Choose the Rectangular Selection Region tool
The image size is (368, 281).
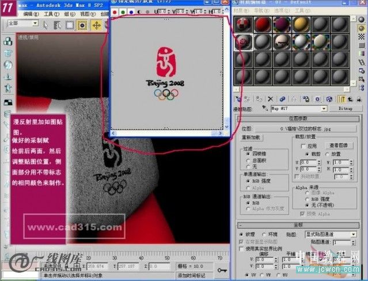70,25
